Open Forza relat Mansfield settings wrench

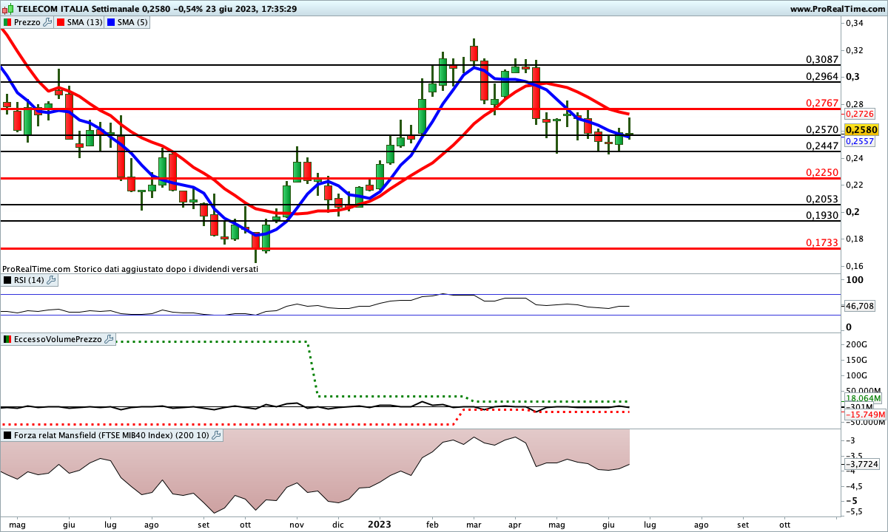(216, 435)
